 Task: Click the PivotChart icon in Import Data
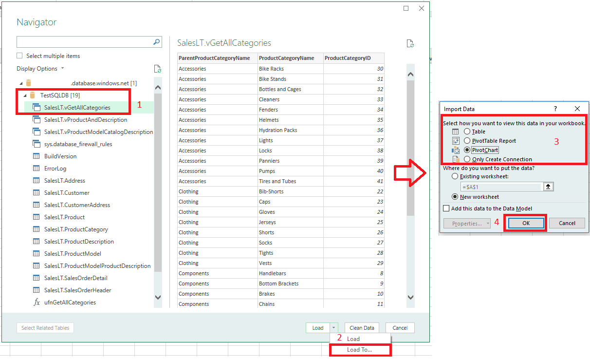(x=455, y=150)
